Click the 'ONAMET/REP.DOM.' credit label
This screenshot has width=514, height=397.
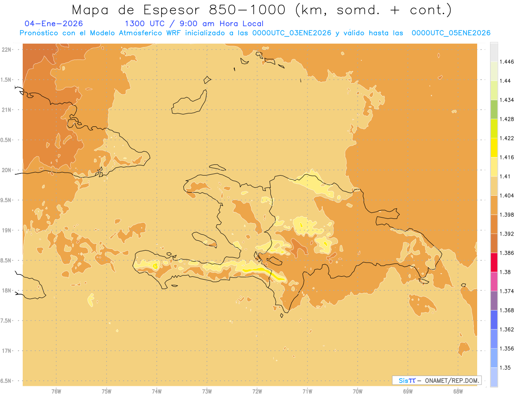(452, 380)
